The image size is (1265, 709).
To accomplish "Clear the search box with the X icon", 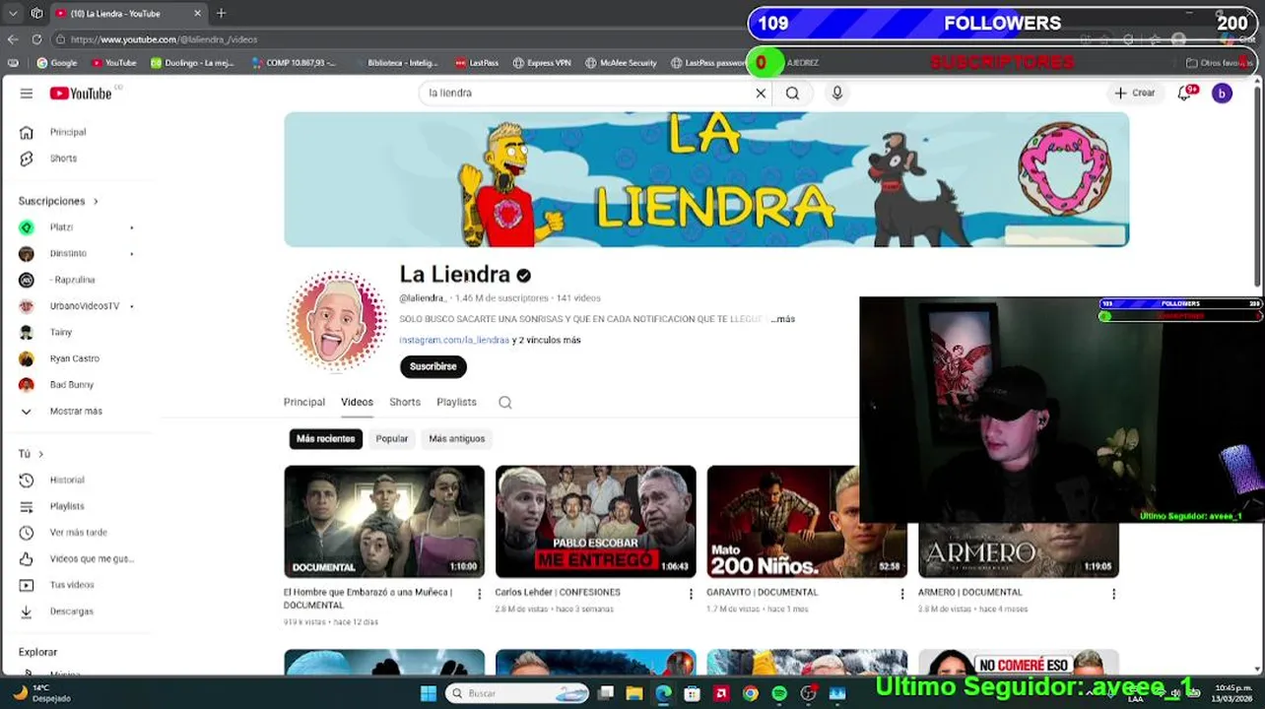I will [761, 94].
